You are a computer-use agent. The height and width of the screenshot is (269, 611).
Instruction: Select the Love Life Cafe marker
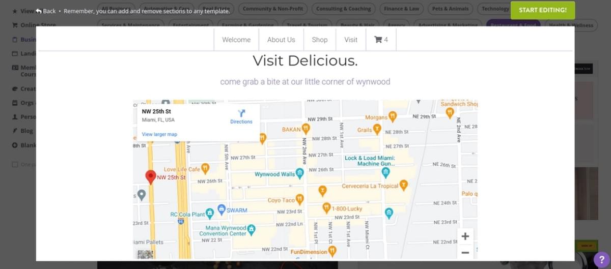[x=205, y=168]
